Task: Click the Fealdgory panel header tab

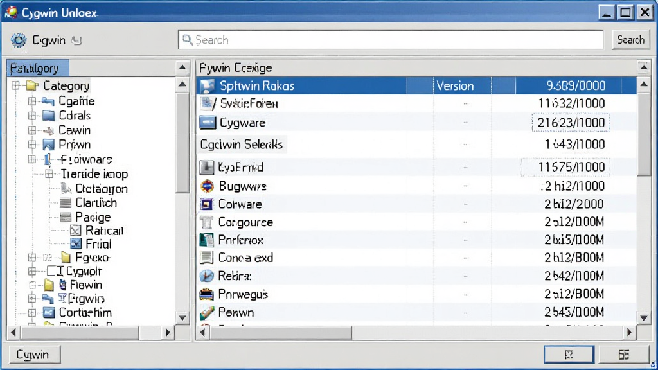Action: [x=38, y=68]
